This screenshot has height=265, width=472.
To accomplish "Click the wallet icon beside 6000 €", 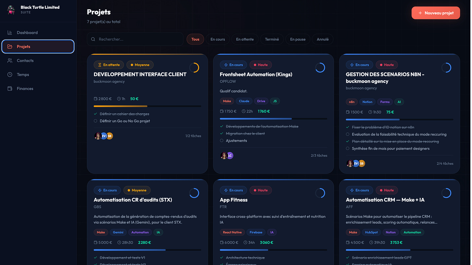I will (x=222, y=242).
